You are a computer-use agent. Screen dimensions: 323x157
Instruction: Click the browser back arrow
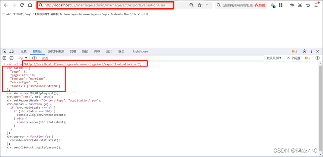(6, 5)
